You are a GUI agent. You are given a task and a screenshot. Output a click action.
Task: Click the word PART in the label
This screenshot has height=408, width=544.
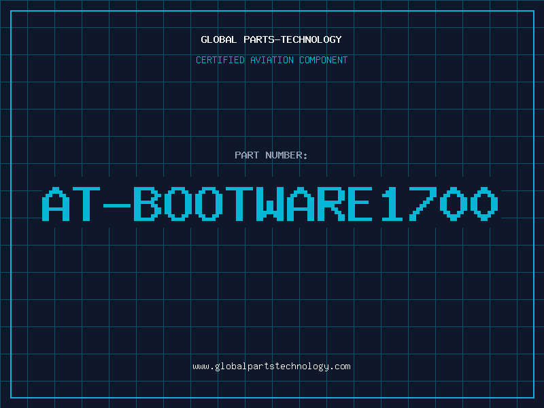[x=246, y=155]
